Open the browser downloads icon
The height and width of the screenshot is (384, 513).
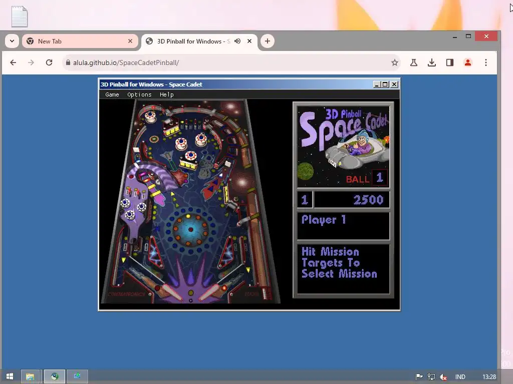431,62
